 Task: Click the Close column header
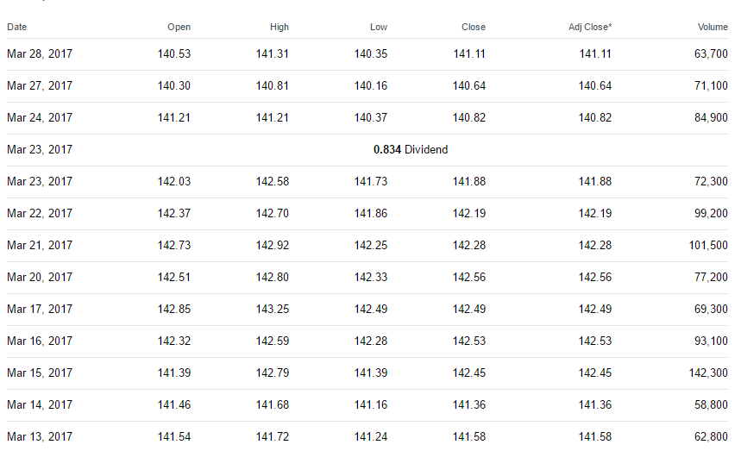pyautogui.click(x=474, y=27)
